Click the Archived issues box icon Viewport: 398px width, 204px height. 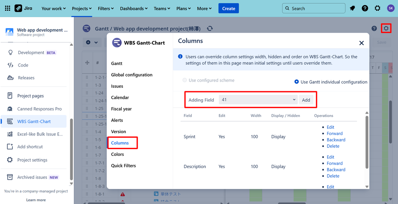10,177
